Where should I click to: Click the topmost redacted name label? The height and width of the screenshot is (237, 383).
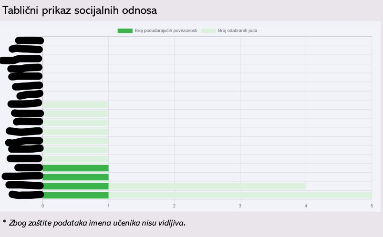click(x=29, y=41)
